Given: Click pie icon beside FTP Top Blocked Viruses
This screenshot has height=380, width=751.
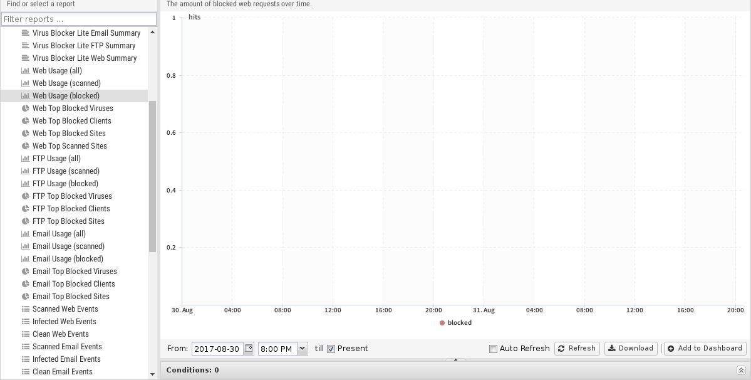Looking at the screenshot, I should pyautogui.click(x=26, y=196).
